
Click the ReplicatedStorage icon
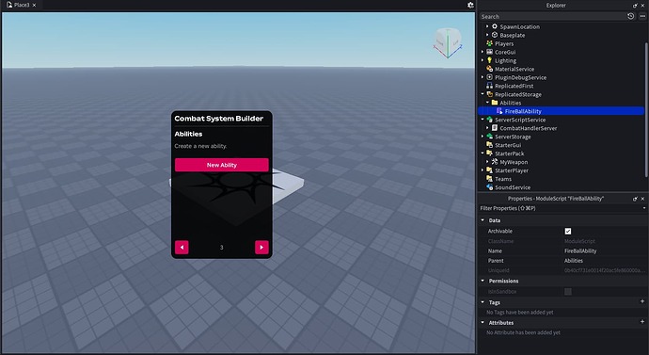point(490,94)
